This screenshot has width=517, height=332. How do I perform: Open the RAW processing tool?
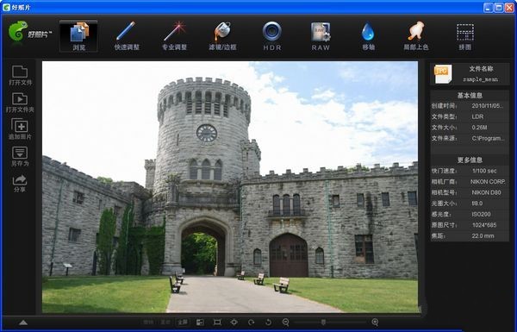point(321,35)
